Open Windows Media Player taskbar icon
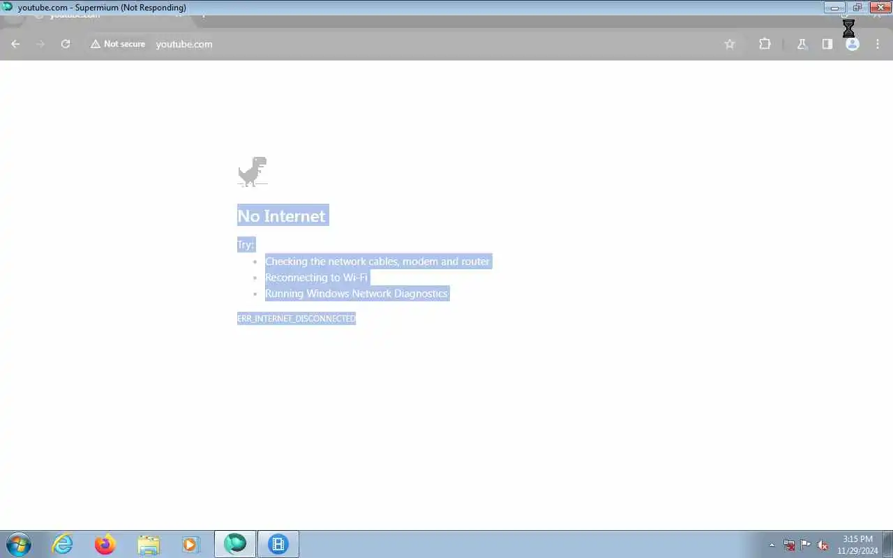893x558 pixels. tap(190, 544)
